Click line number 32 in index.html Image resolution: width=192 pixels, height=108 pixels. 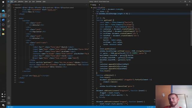click(15, 58)
